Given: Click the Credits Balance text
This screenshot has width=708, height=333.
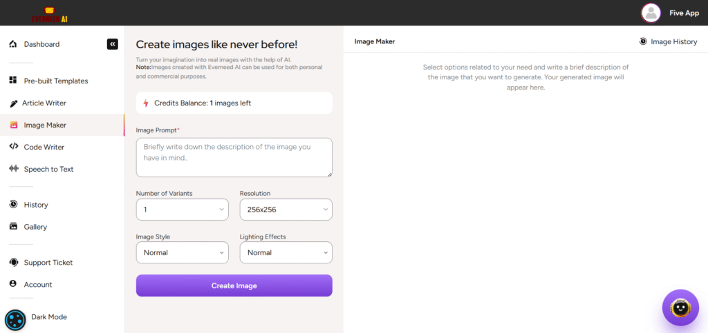Looking at the screenshot, I should [203, 103].
